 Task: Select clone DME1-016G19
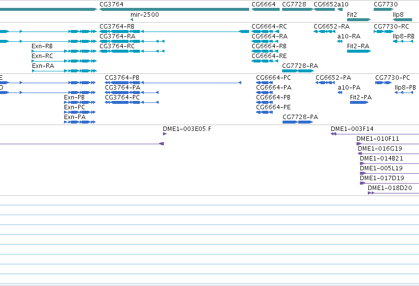[388, 154]
